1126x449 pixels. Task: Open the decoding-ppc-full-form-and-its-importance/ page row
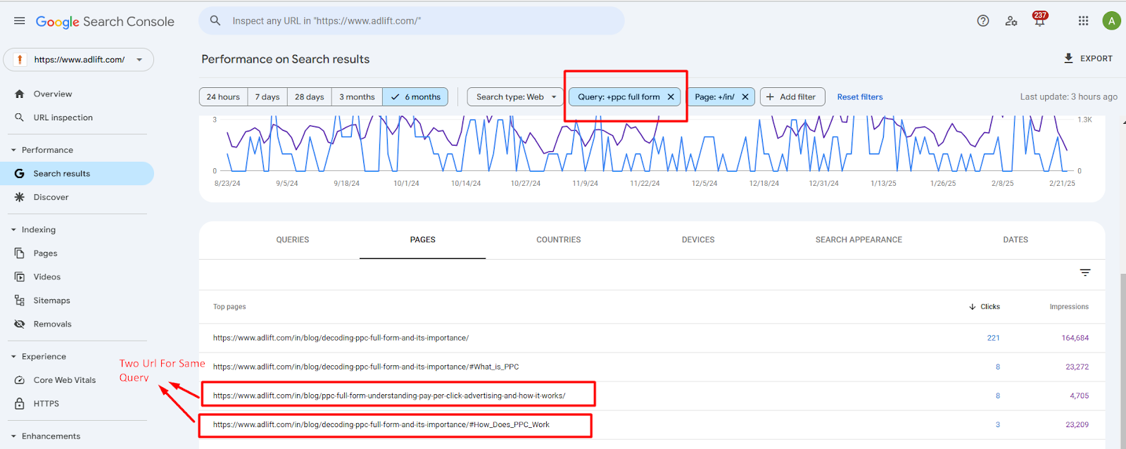(x=652, y=338)
